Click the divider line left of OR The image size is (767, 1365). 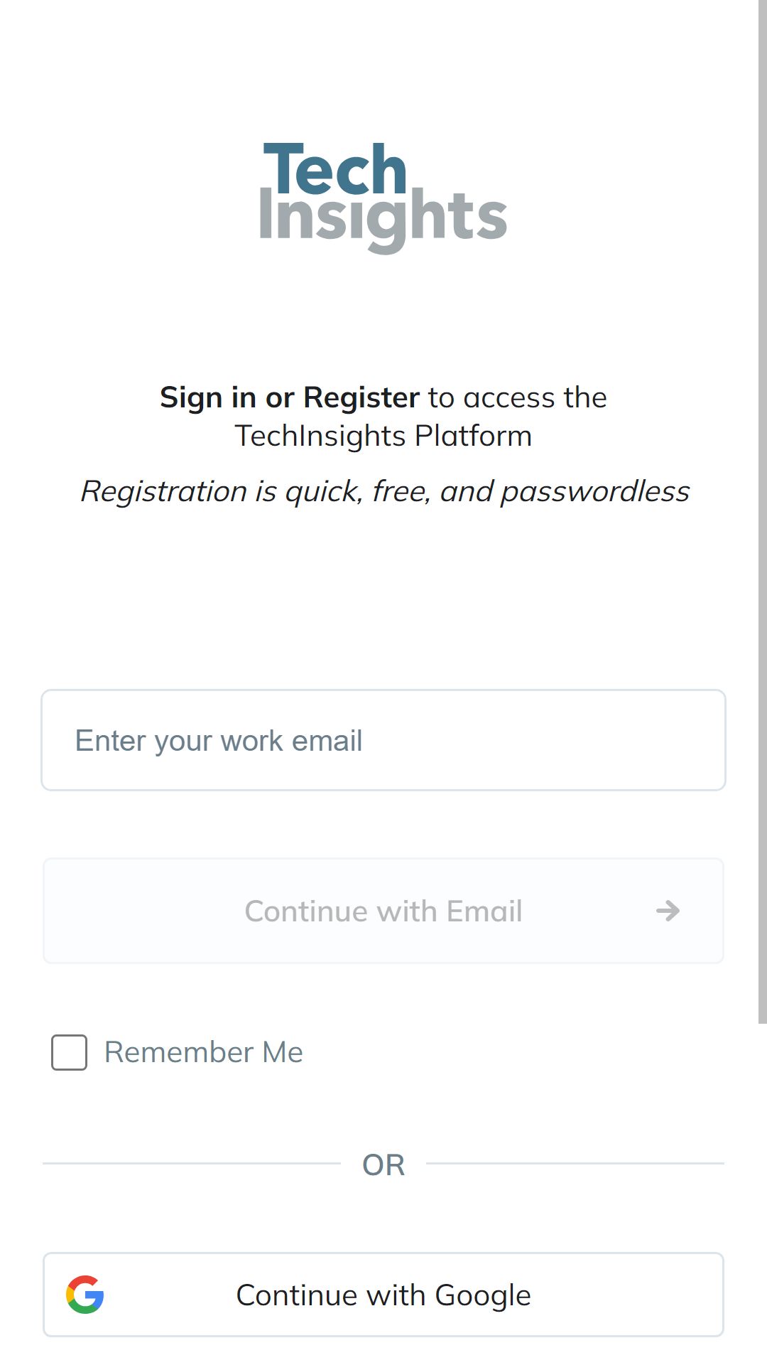[x=192, y=1164]
